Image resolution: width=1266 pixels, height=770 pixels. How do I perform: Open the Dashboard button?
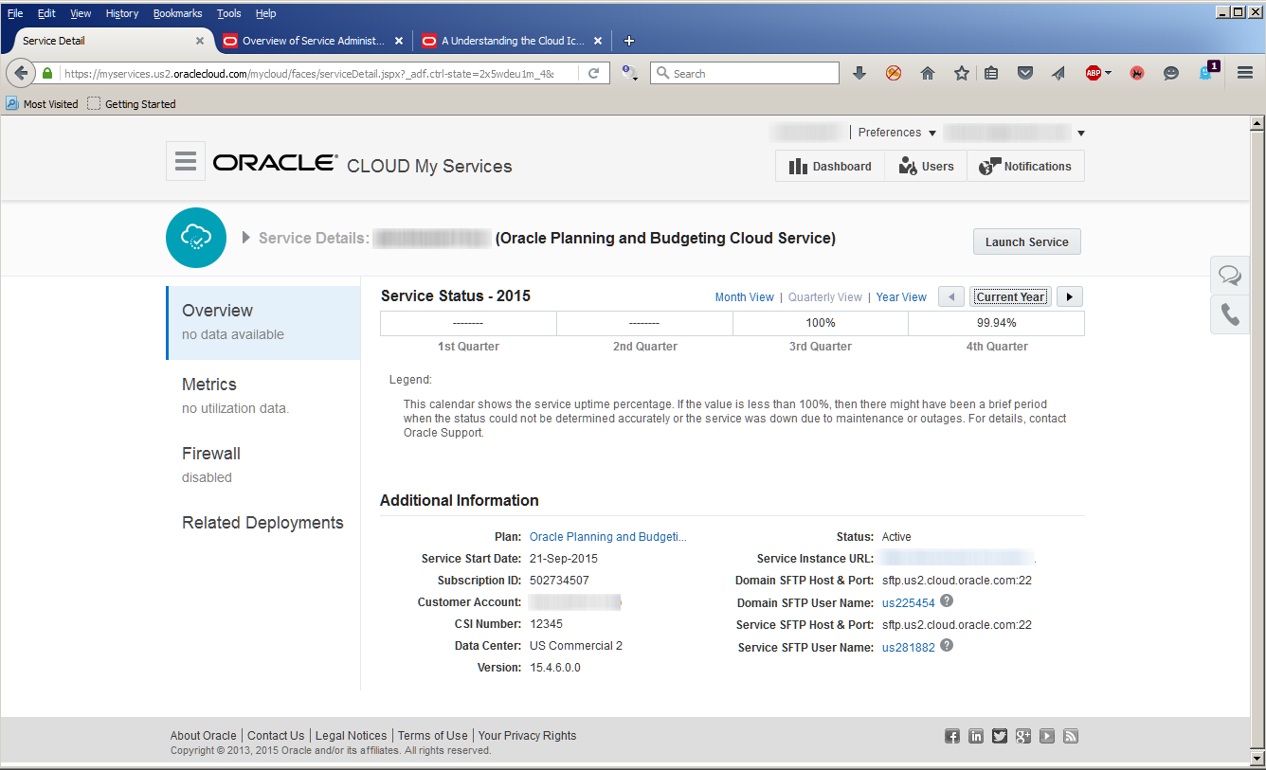click(830, 166)
